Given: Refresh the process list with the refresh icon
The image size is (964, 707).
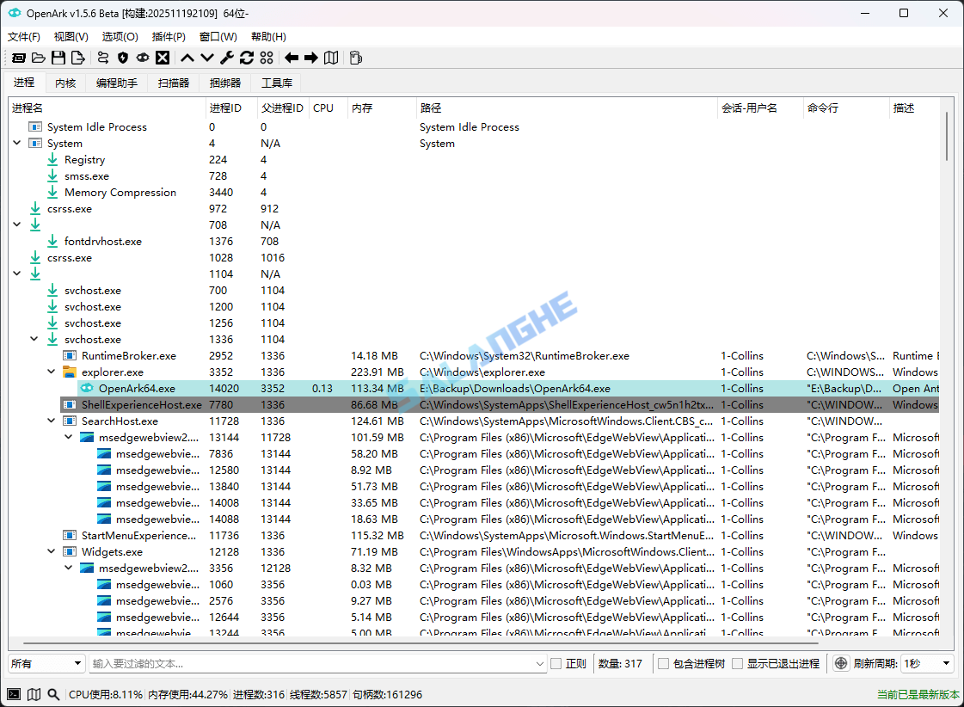Looking at the screenshot, I should pos(247,58).
